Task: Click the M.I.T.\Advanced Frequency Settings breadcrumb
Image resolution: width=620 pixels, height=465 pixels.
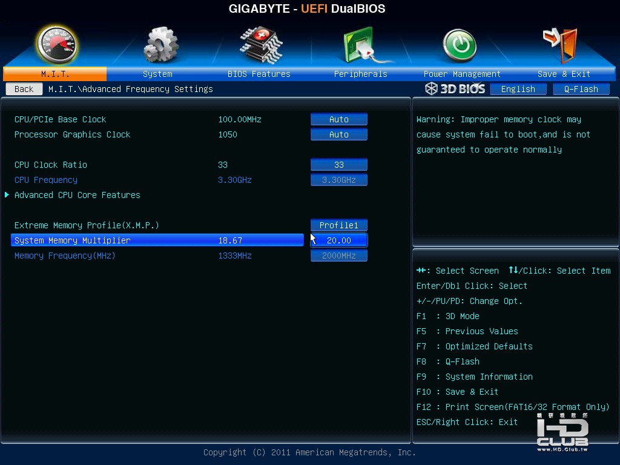Action: 131,89
